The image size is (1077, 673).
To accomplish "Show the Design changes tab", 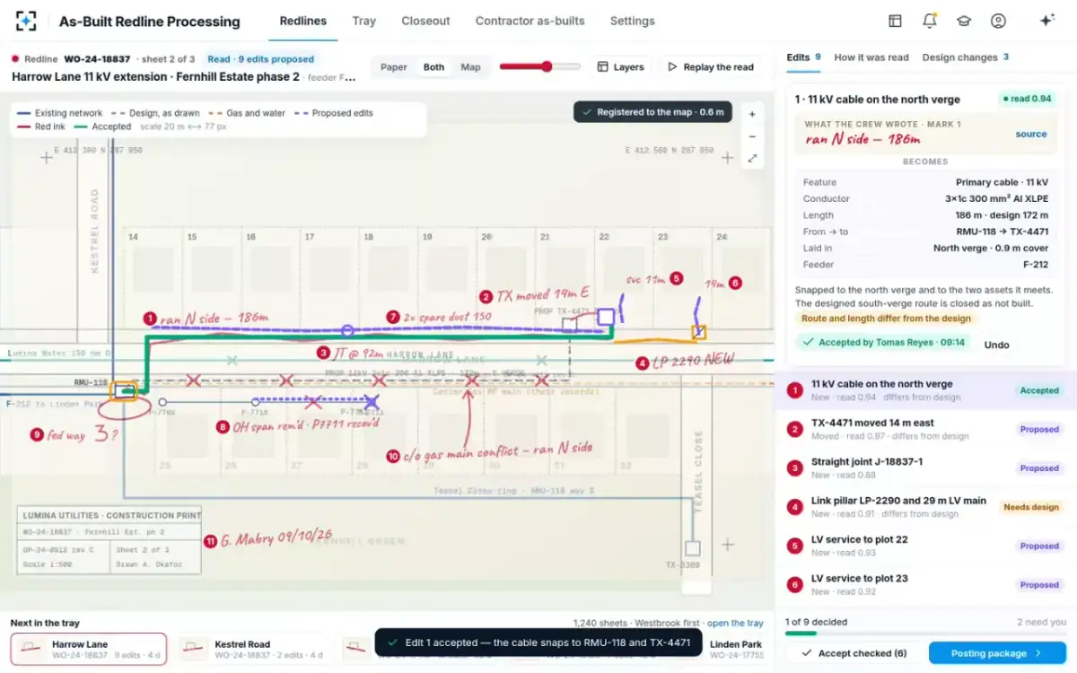I will click(966, 57).
